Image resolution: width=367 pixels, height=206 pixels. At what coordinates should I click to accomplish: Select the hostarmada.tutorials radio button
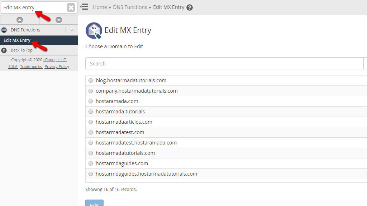[90, 112]
